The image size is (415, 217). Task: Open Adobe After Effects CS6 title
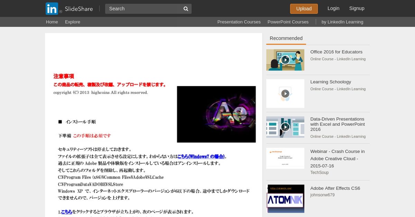pyautogui.click(x=335, y=188)
